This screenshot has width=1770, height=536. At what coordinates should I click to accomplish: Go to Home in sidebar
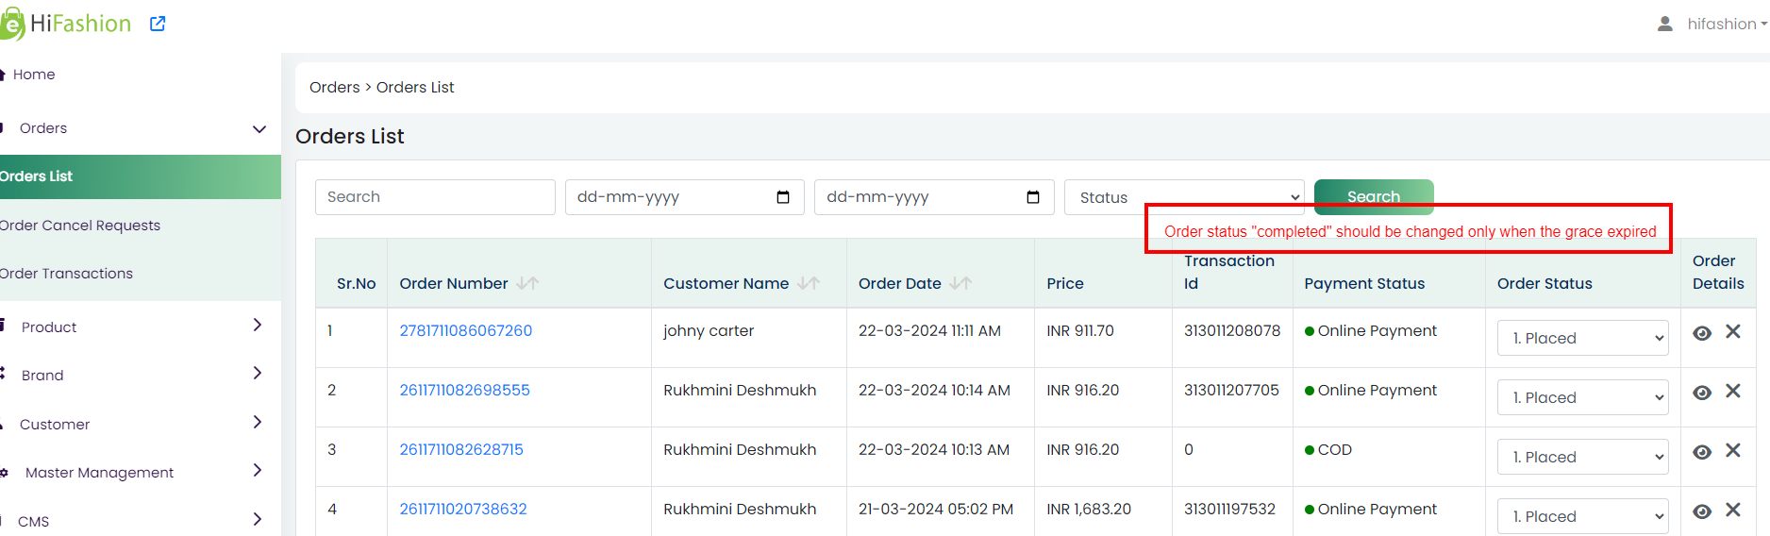pos(34,75)
